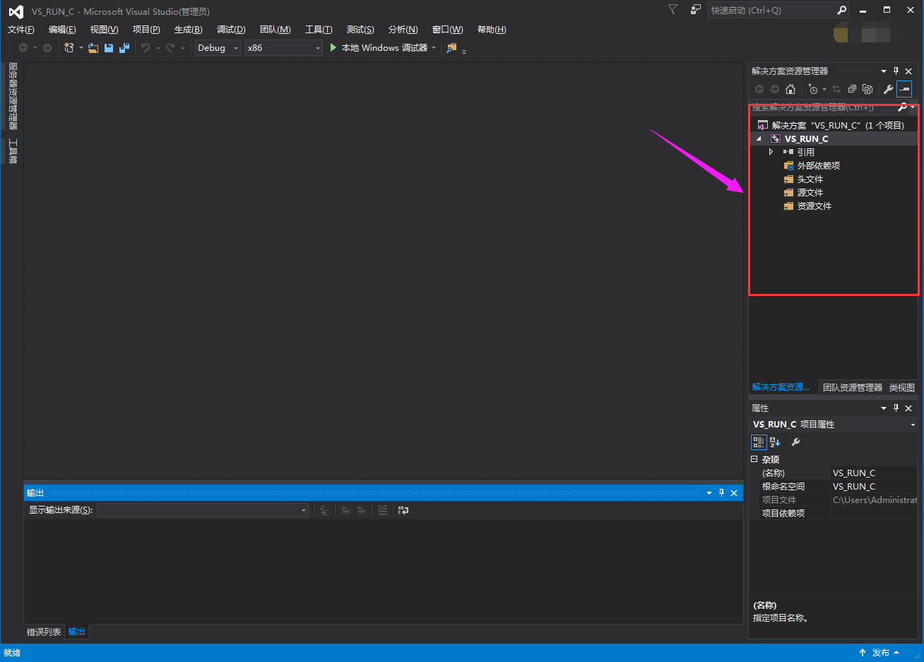Toggle the Preview Selected Items button
The height and width of the screenshot is (662, 924).
pos(904,89)
